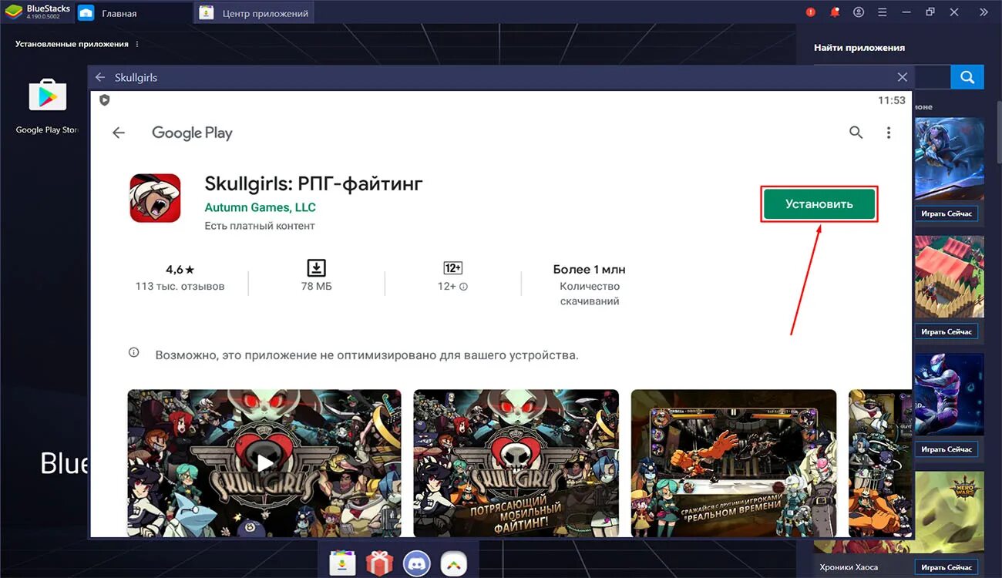
Task: Switch to the Центр приложений tab
Action: coord(254,13)
